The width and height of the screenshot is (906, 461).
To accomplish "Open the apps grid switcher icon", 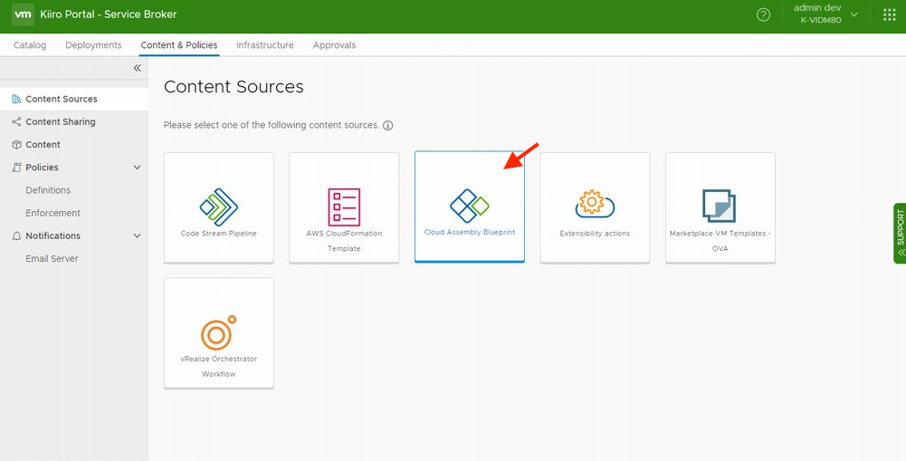I will pyautogui.click(x=889, y=15).
